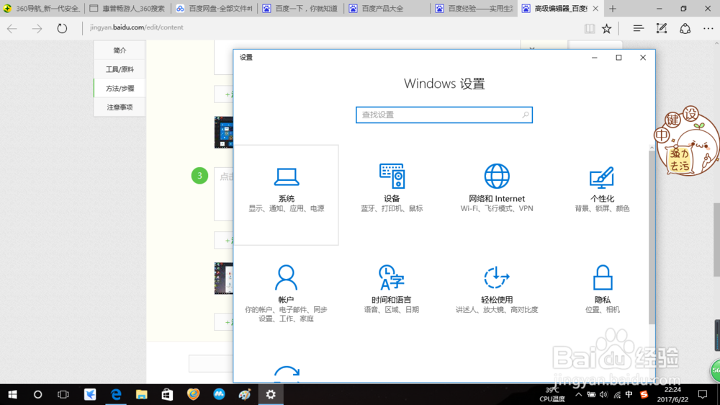Open the Edge more actions ellipsis
Viewport: 720px width, 405px height.
pyautogui.click(x=708, y=29)
